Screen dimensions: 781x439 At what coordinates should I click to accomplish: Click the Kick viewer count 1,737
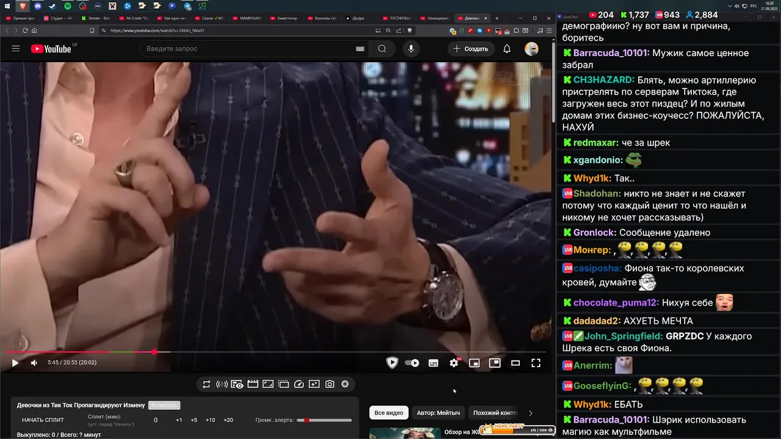point(634,15)
